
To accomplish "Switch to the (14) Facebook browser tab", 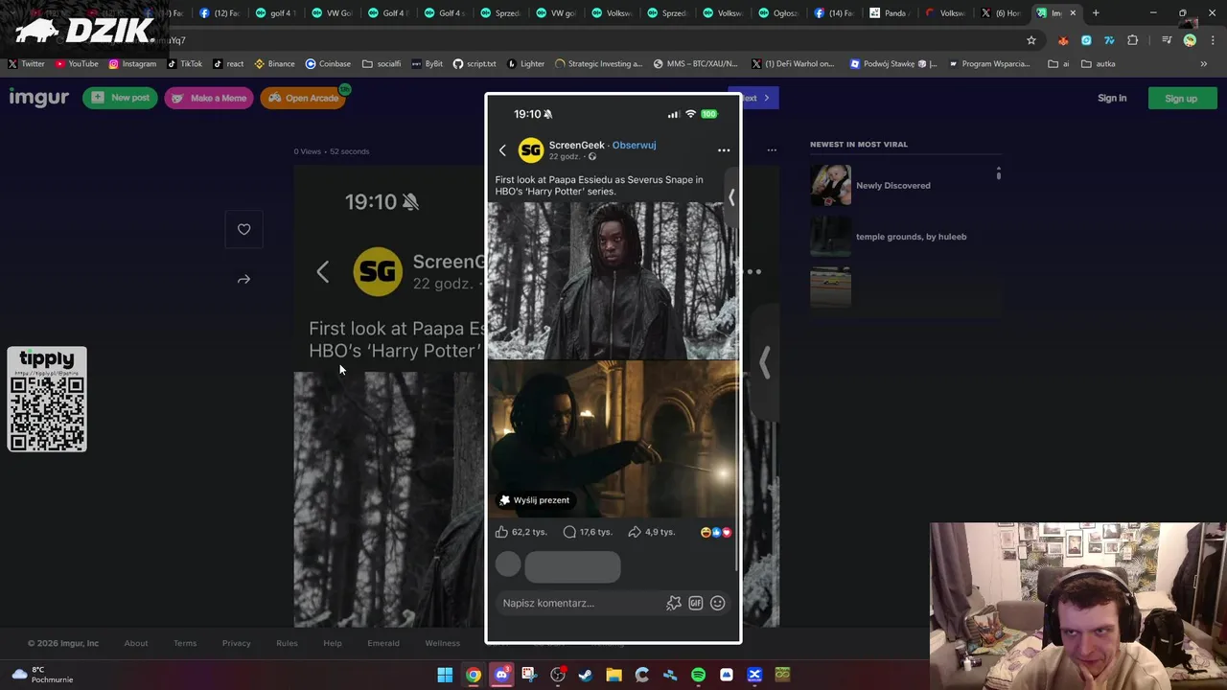I will click(x=833, y=13).
